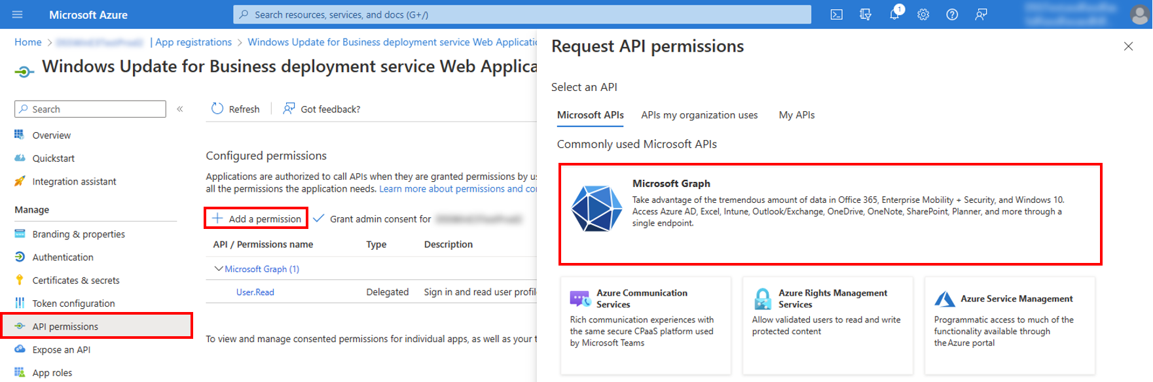Click the Type column header
The height and width of the screenshot is (382, 1153).
[x=376, y=244]
